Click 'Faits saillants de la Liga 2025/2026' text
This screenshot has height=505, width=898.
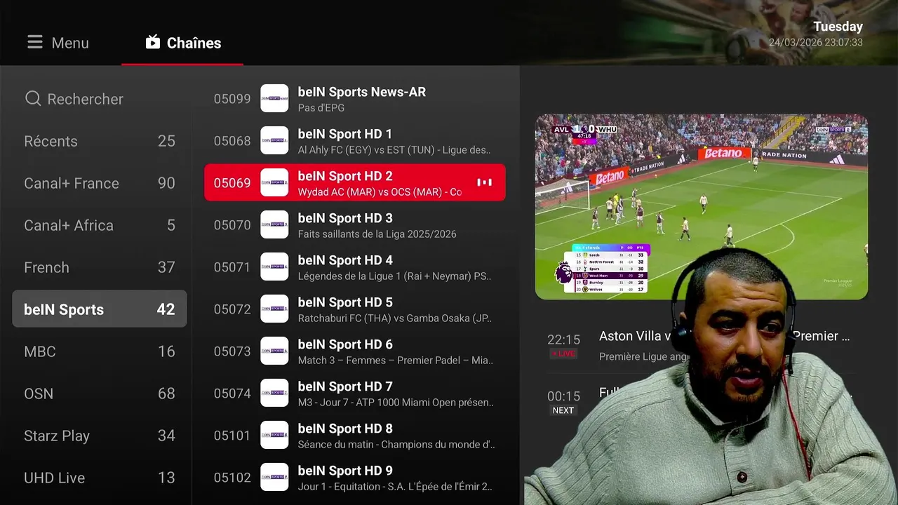(x=377, y=234)
